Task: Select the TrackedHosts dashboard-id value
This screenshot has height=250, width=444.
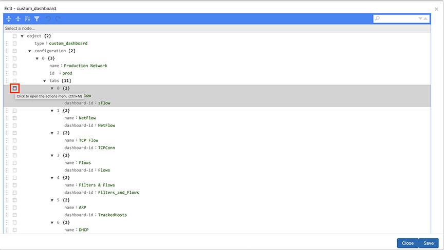Action: point(113,215)
